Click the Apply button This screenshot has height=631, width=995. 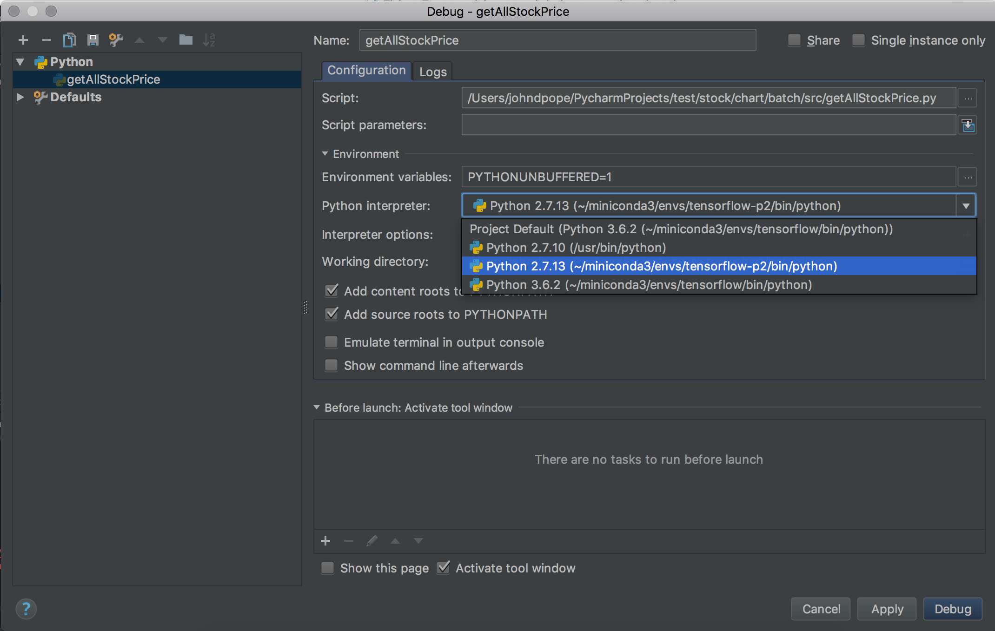pyautogui.click(x=887, y=609)
